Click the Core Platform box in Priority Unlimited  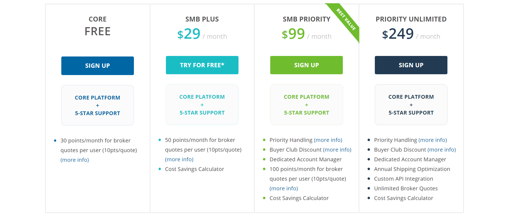pyautogui.click(x=411, y=105)
